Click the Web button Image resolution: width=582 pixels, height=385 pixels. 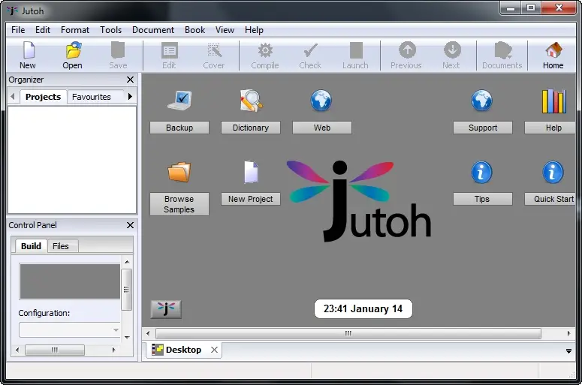click(x=322, y=128)
